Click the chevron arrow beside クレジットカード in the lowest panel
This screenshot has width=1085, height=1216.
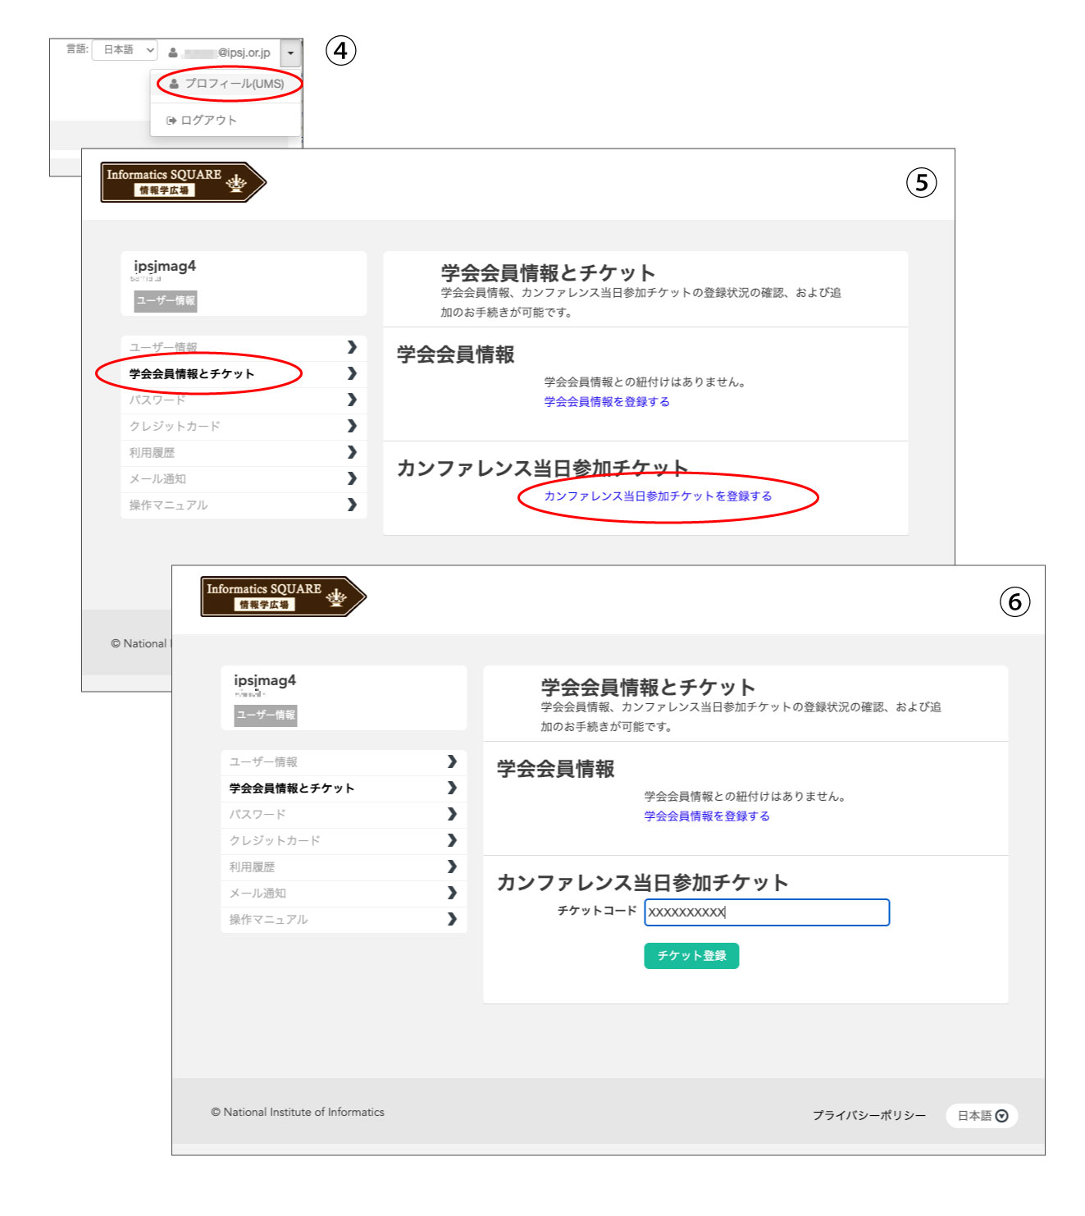(452, 840)
